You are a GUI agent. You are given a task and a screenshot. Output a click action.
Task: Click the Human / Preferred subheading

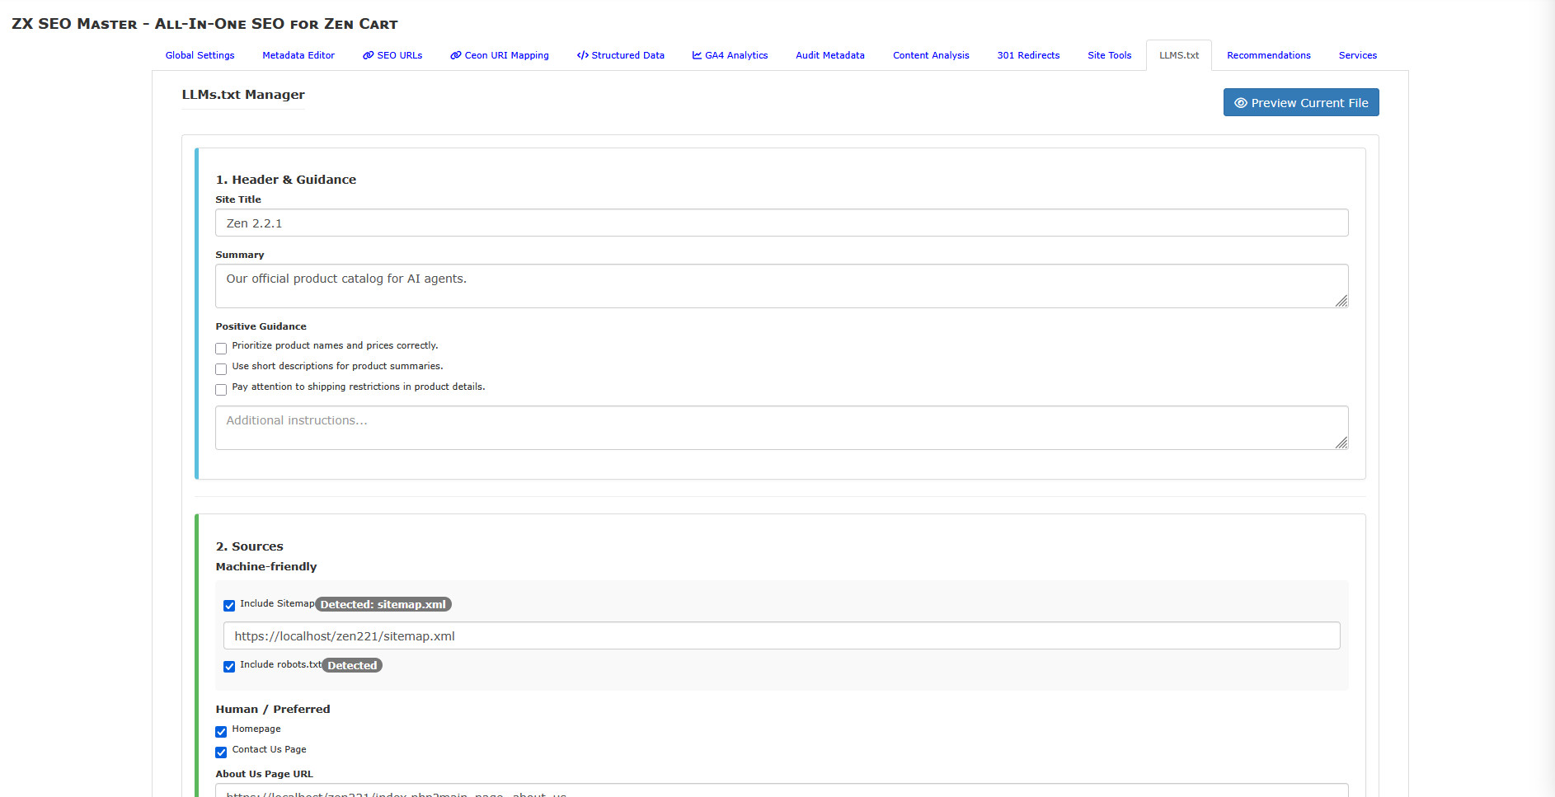(x=273, y=709)
